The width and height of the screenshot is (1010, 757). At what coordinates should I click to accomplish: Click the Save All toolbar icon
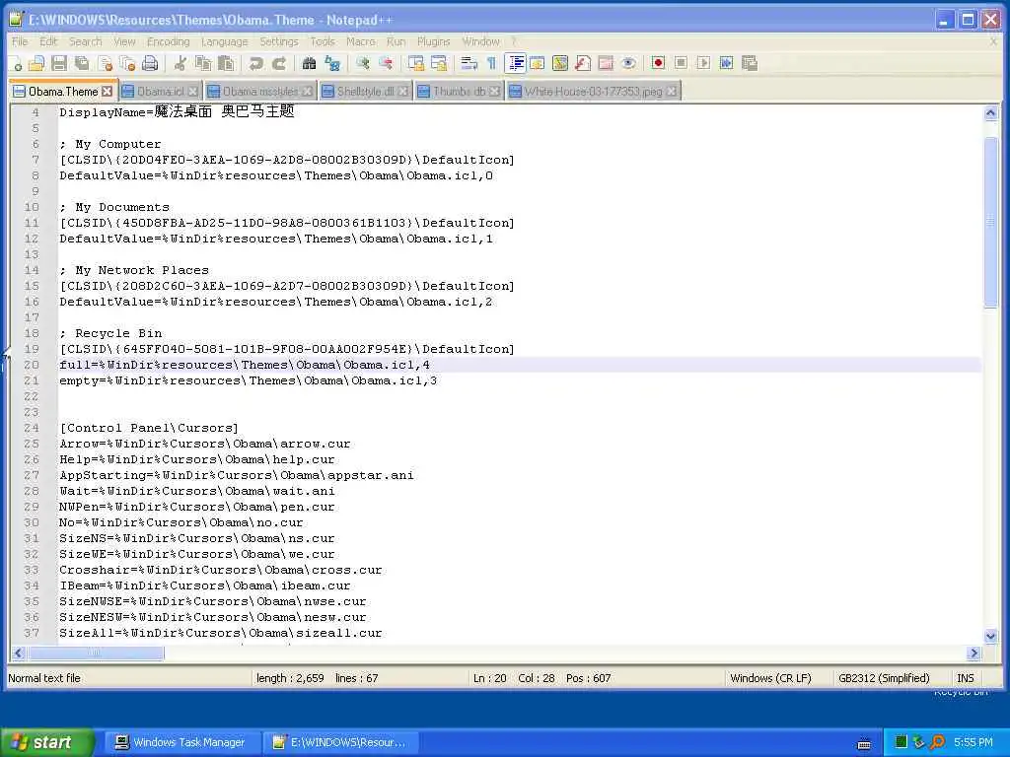tap(82, 63)
